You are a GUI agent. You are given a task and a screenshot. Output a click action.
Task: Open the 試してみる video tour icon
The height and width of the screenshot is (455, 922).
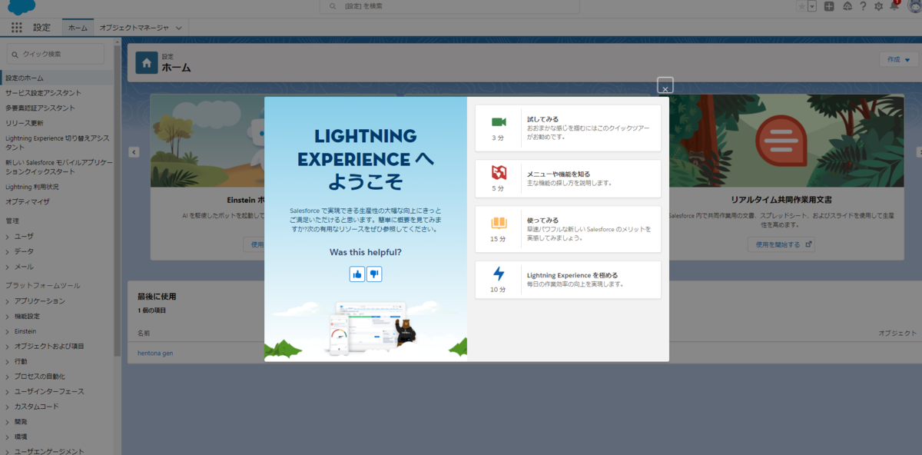(499, 122)
